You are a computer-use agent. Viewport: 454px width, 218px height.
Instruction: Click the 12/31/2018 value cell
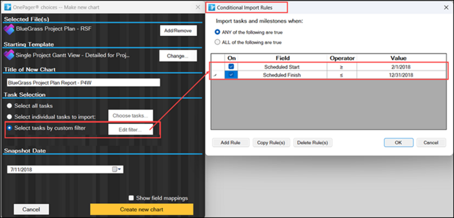[401, 75]
